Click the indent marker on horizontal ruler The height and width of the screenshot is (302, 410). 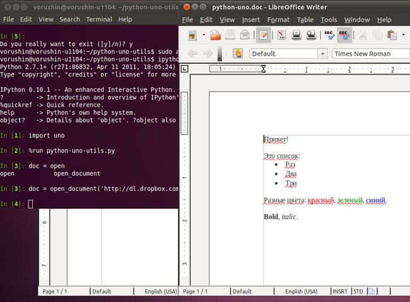click(x=264, y=69)
